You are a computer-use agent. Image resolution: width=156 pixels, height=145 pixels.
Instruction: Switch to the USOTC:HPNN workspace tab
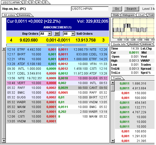pos(11,2)
